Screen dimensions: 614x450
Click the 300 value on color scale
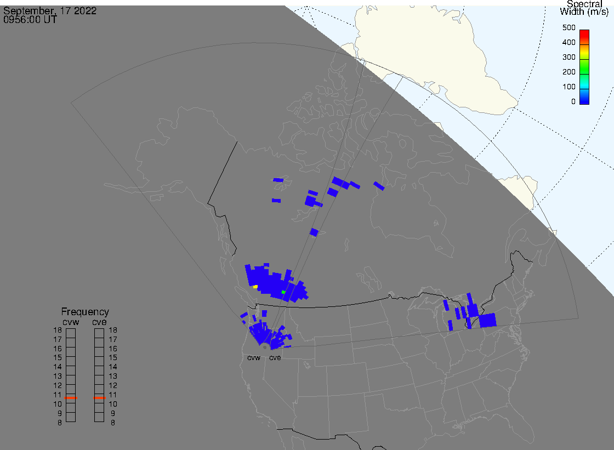click(x=568, y=57)
